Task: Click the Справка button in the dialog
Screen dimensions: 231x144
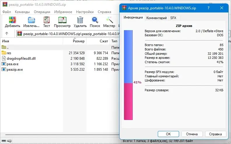Action: pyautogui.click(x=215, y=134)
